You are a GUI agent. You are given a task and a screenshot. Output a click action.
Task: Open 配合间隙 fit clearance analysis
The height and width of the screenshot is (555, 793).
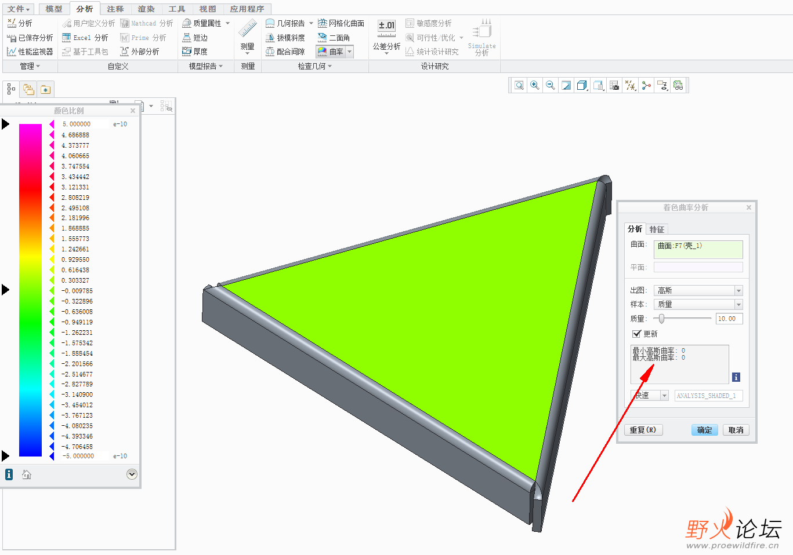285,52
